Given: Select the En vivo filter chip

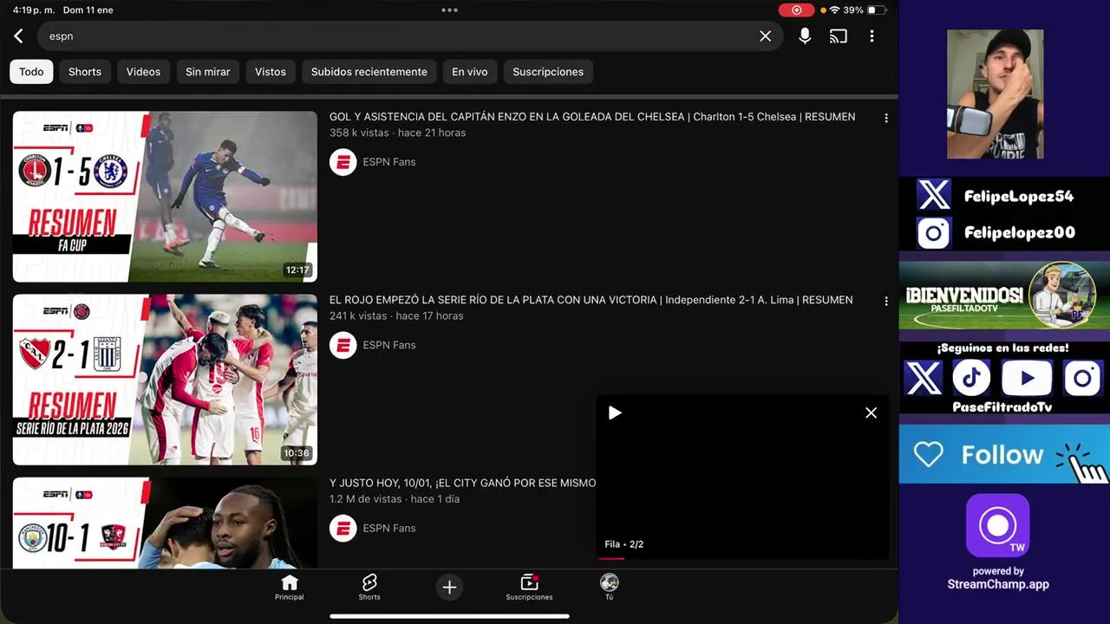Looking at the screenshot, I should 470,72.
